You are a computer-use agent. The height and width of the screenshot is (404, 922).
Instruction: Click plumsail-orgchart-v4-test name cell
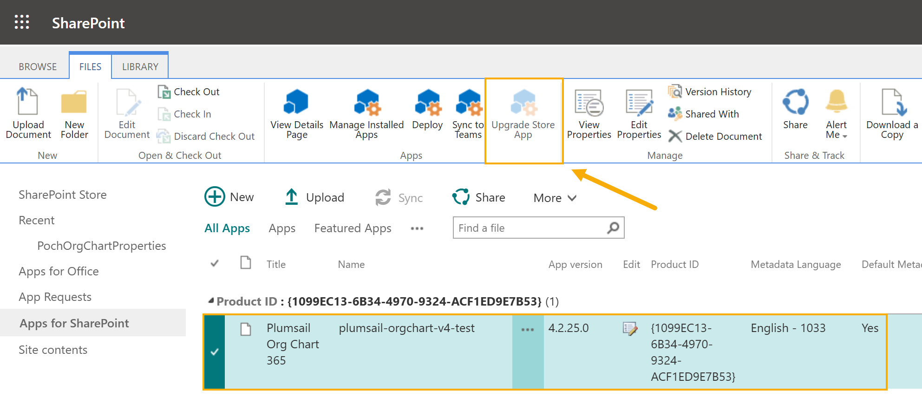(406, 328)
